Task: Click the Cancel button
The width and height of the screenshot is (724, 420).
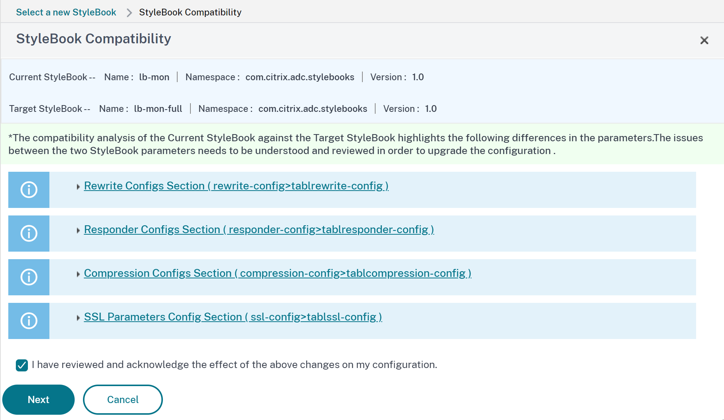Action: [x=123, y=400]
